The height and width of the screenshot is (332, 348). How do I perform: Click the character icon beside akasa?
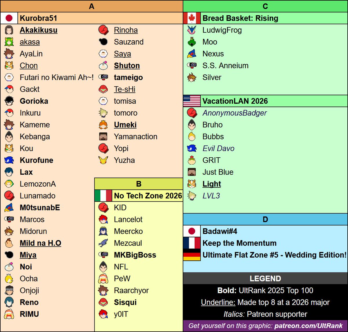[x=9, y=42]
